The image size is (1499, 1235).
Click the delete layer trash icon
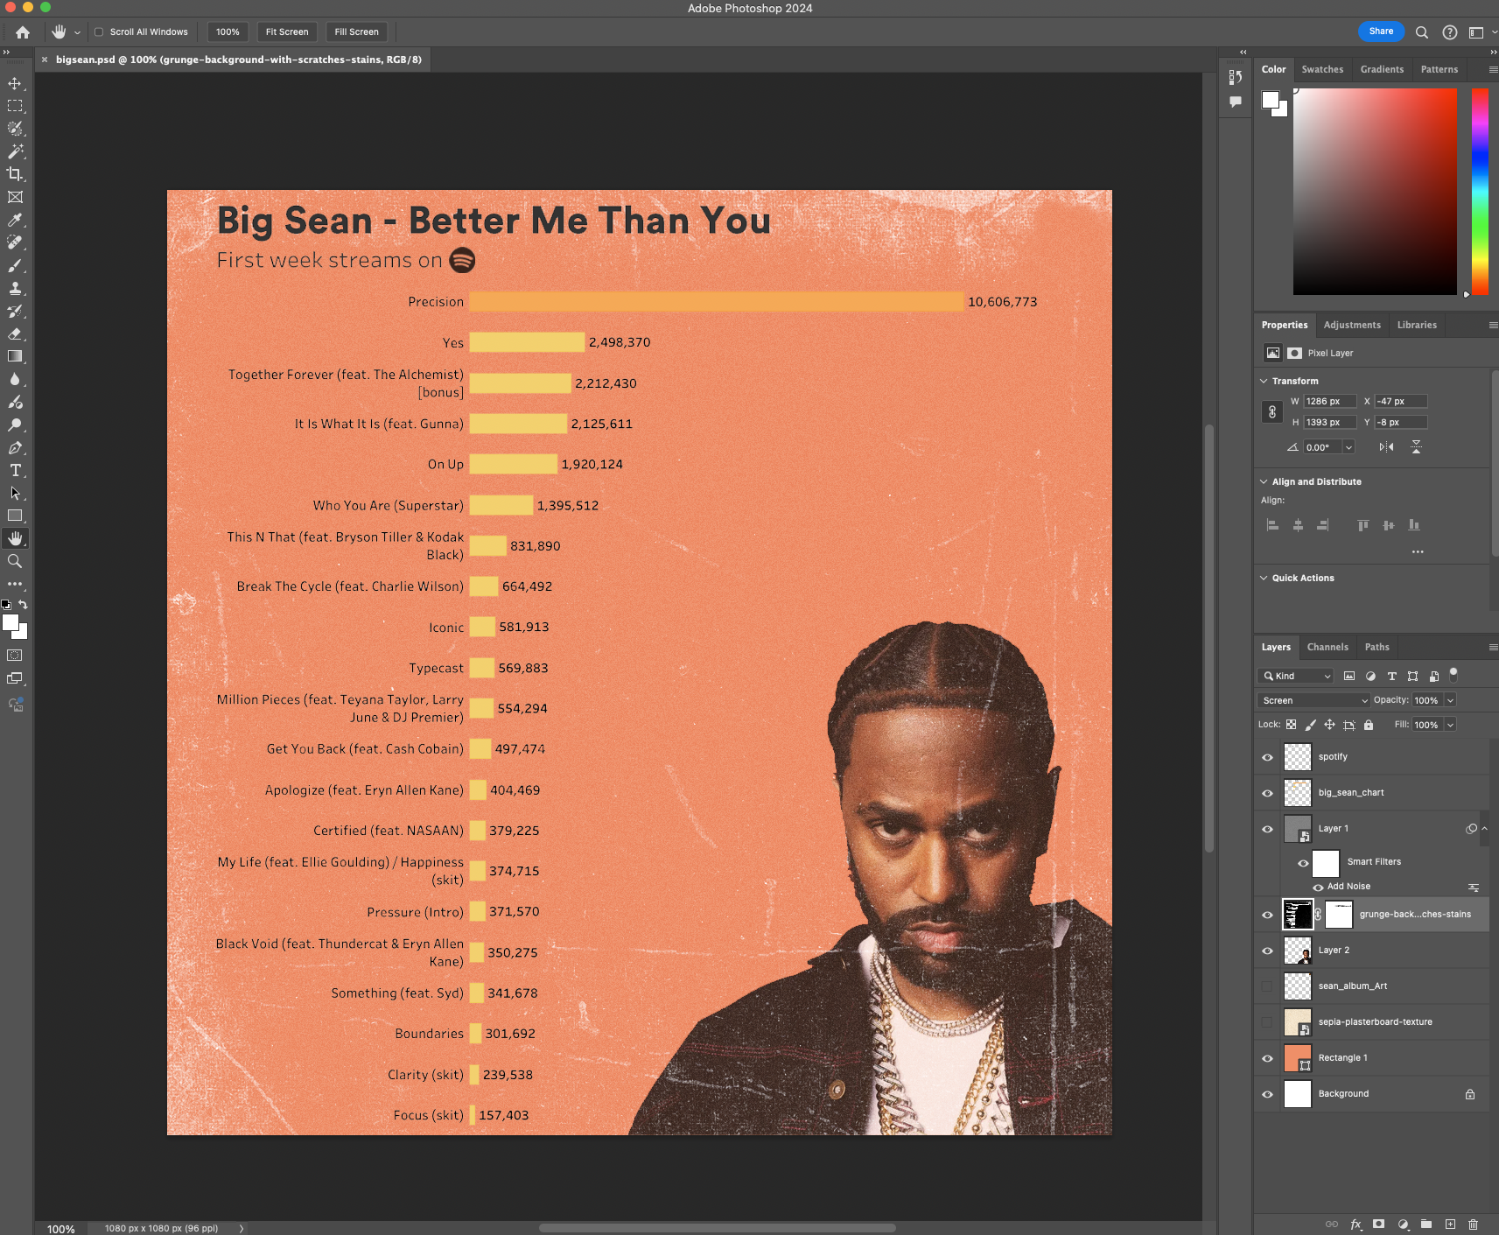(x=1474, y=1224)
